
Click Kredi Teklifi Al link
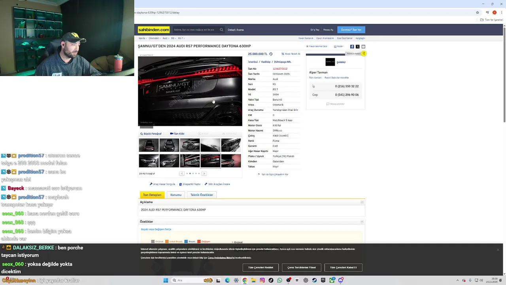[x=291, y=54]
